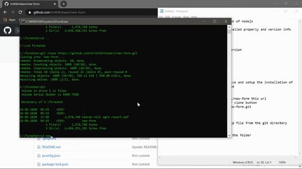The image size is (302, 169).
Task: Open a new Chrome tab
Action: (64, 4)
